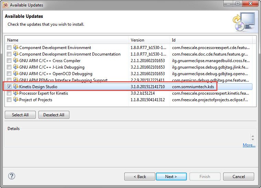This screenshot has width=261, height=188.
Task: Click the Component Development Environment Documentation feature icon
Action: [16, 54]
